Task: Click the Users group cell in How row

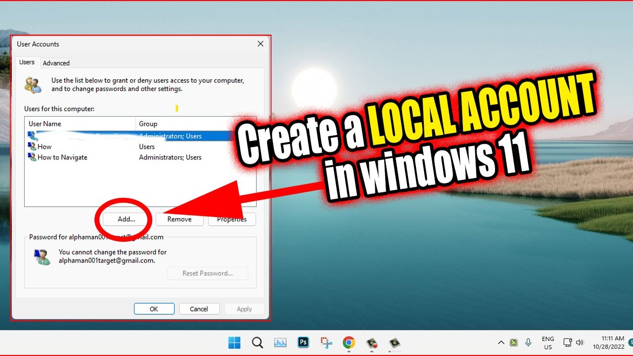Action: pos(147,146)
